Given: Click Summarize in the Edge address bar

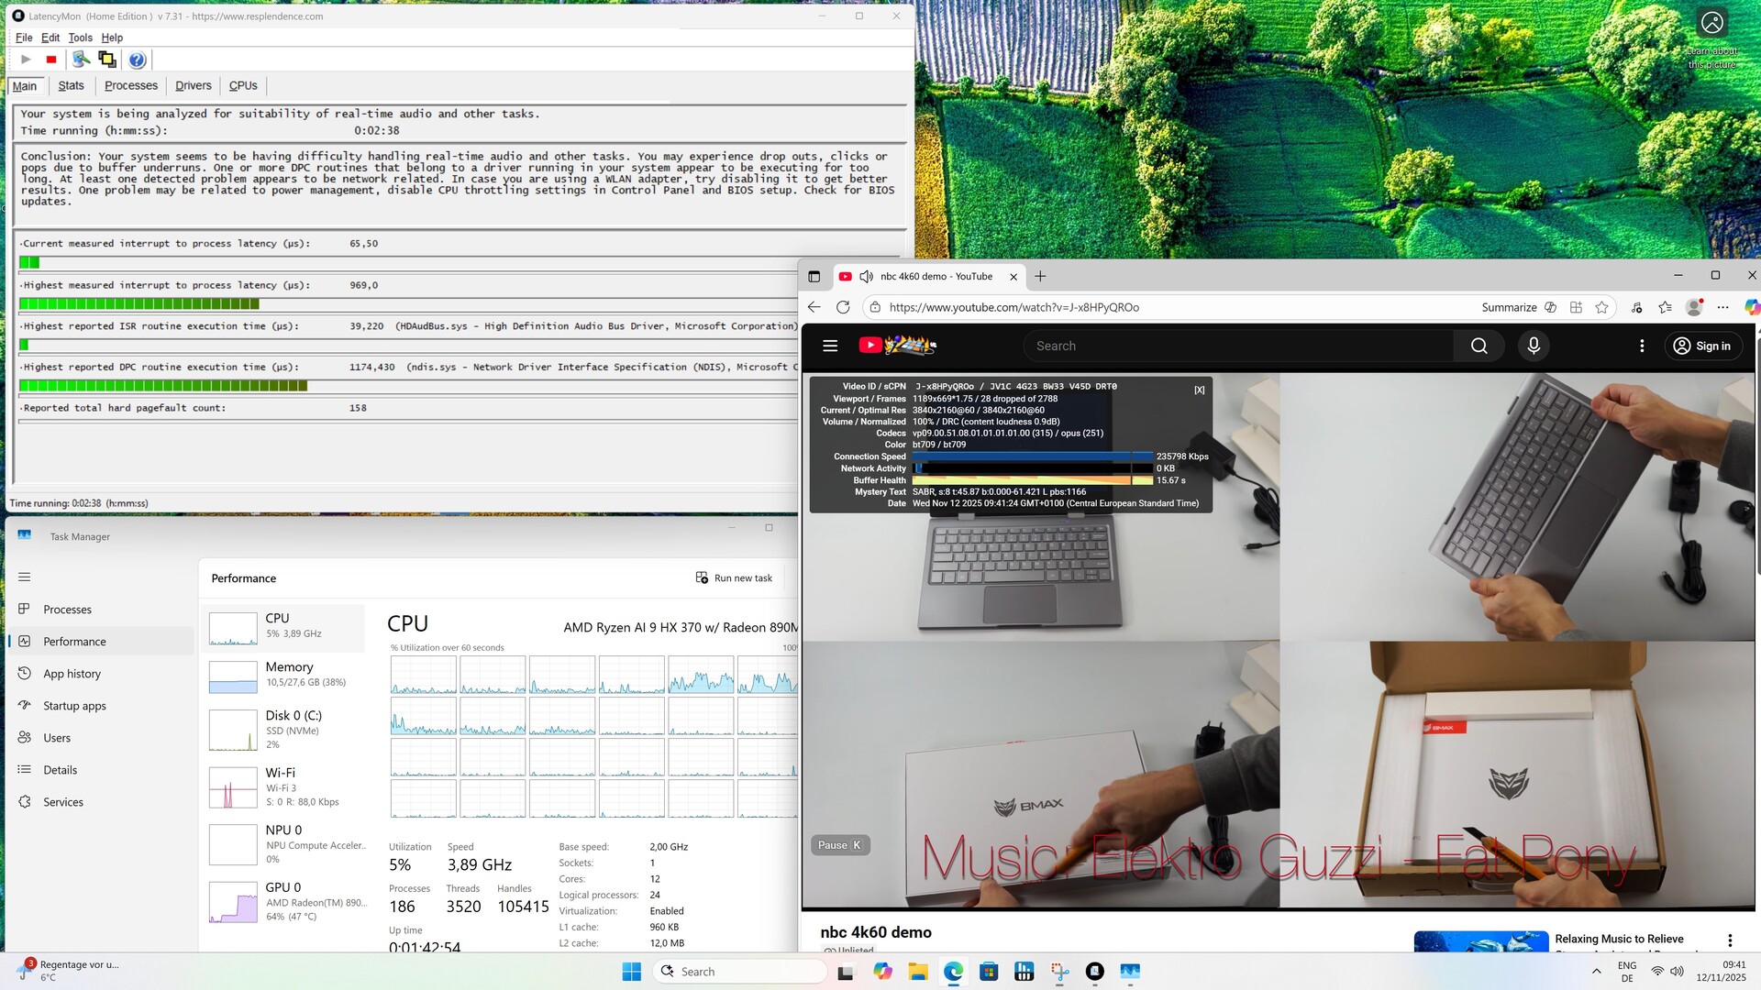Looking at the screenshot, I should pyautogui.click(x=1509, y=307).
